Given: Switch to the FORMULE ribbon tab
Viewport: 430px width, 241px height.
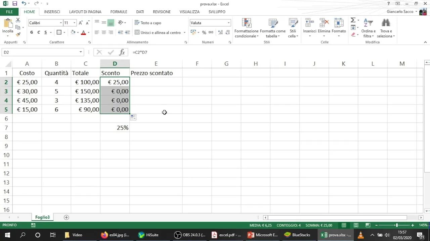Looking at the screenshot, I should (119, 12).
